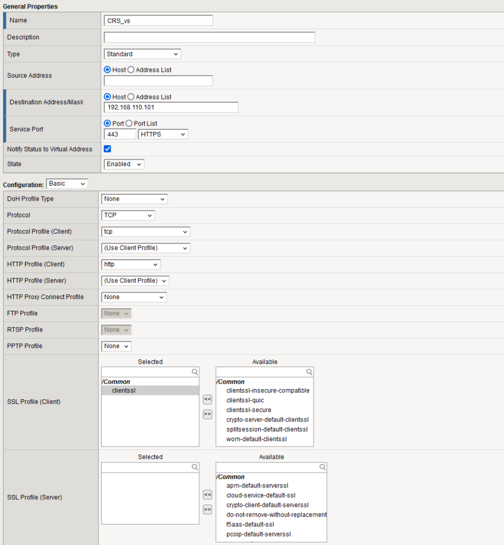Click the << arrow for SSL Profile (Server)
This screenshot has width=504, height=545.
coord(207,493)
